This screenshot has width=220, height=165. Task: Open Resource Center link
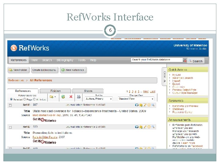pos(182,112)
